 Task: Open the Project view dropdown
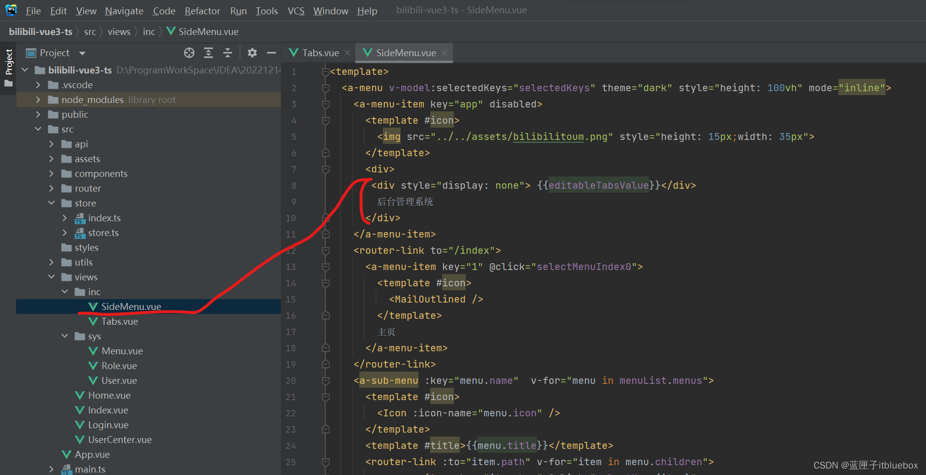pyautogui.click(x=82, y=53)
